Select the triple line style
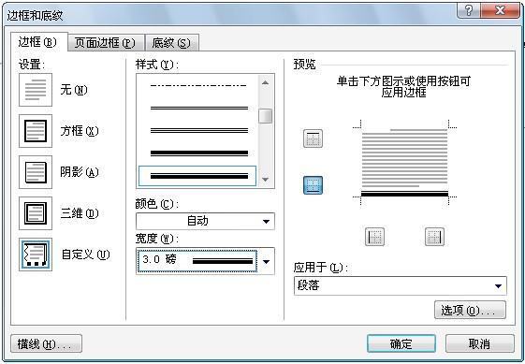Screen dimensions: 525x364 tap(198, 130)
